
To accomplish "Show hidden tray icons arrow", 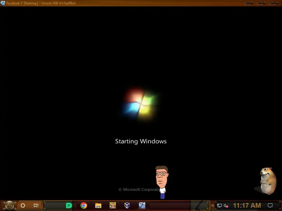I will click(213, 206).
